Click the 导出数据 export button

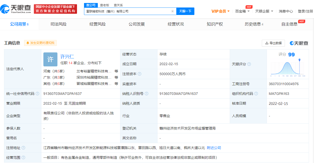273,43
